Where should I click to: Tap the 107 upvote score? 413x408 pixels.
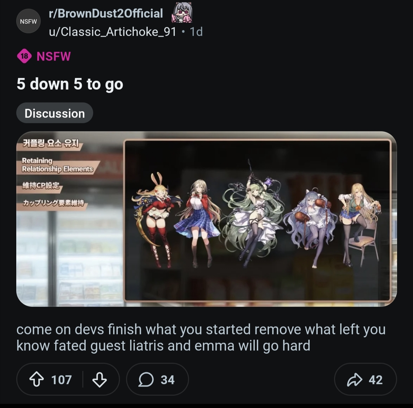[x=61, y=379]
